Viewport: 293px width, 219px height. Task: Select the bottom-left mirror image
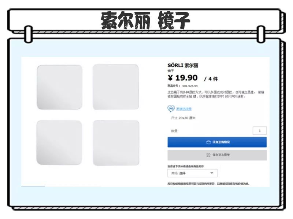59,143
